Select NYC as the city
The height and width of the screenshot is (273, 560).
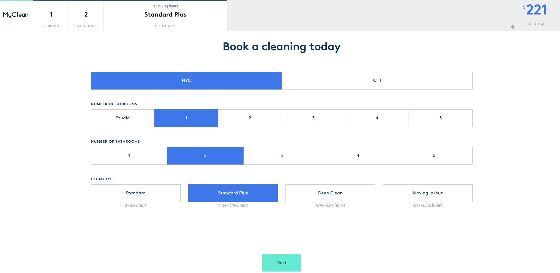tap(186, 80)
